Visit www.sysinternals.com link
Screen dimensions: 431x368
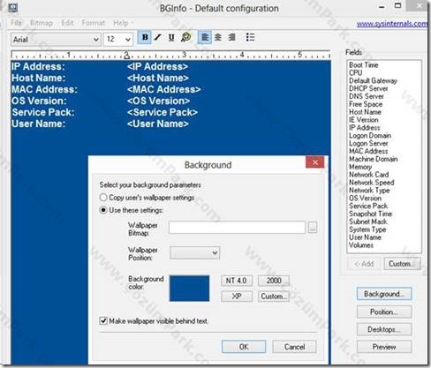(392, 24)
